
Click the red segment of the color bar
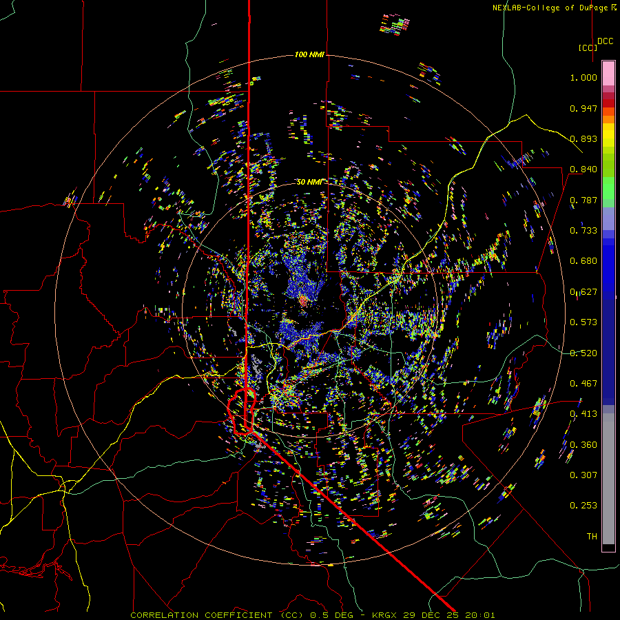[x=608, y=103]
